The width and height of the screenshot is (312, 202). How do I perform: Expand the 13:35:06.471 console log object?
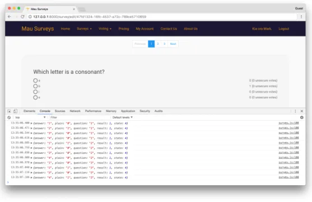[31, 128]
